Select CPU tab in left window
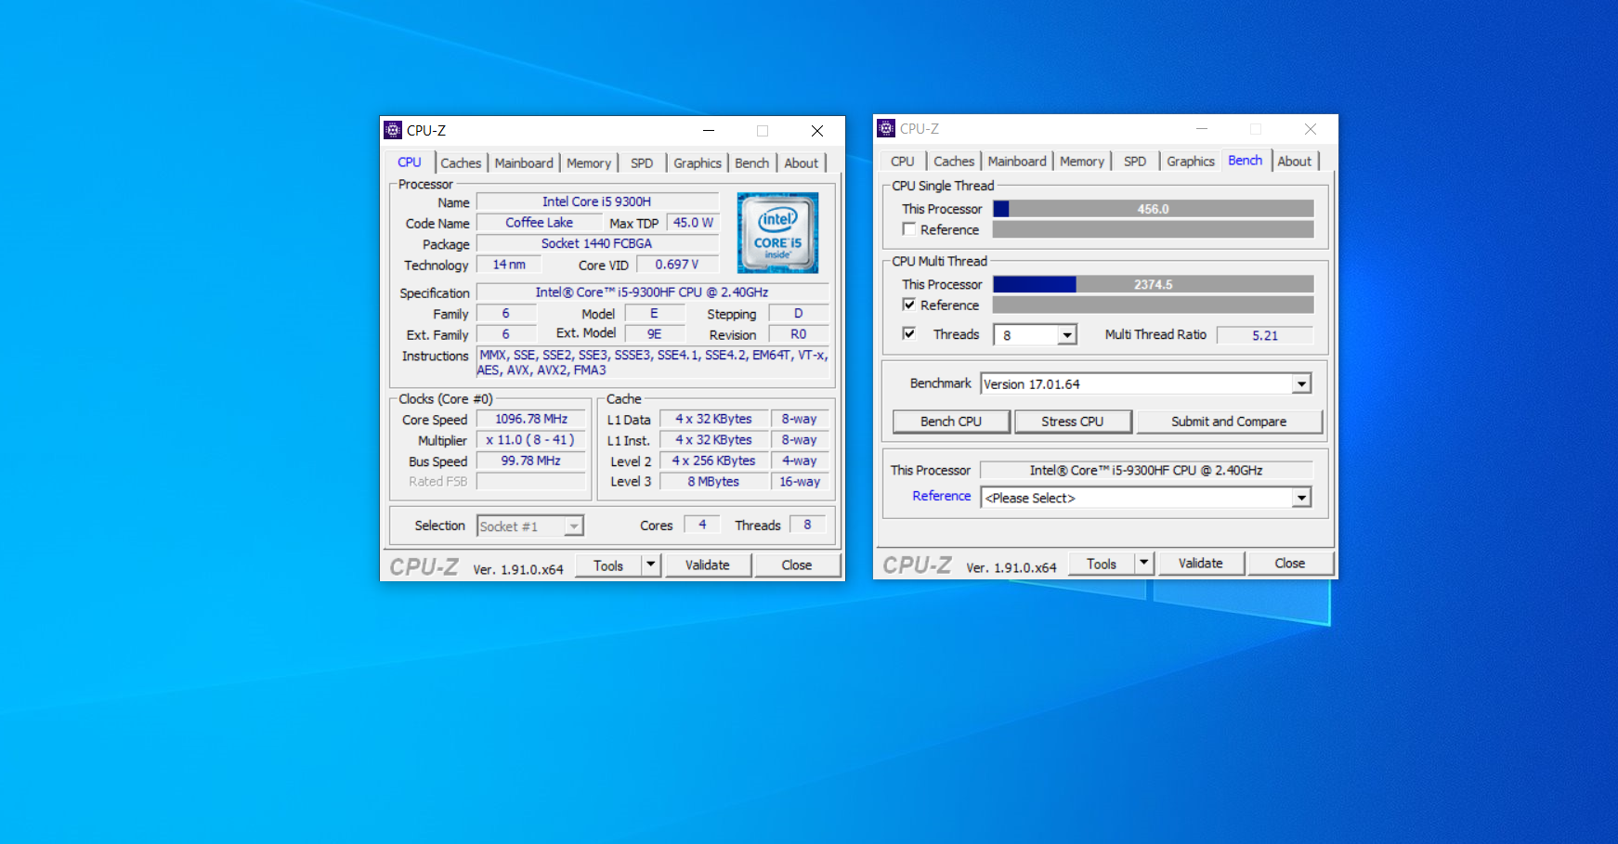The width and height of the screenshot is (1618, 844). (x=410, y=162)
